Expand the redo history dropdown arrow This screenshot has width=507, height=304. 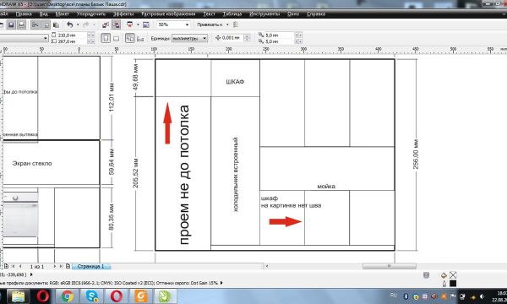(x=94, y=24)
